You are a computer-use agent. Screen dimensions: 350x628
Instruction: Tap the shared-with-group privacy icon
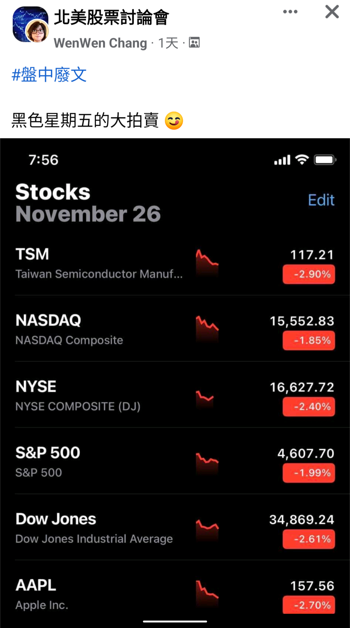coord(194,42)
